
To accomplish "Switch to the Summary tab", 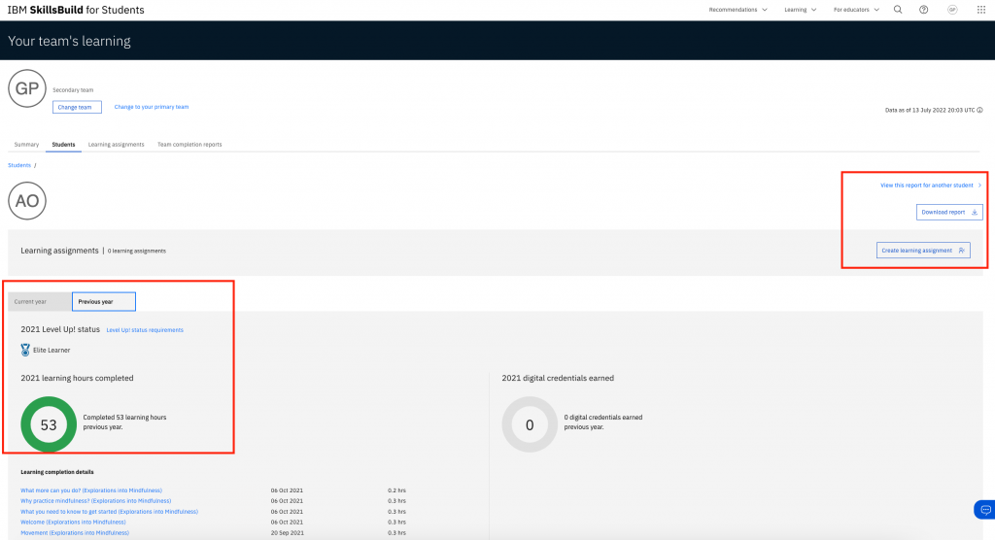I will point(26,145).
